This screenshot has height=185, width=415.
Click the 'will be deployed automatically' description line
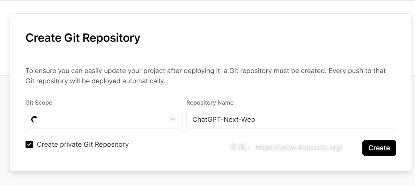(x=95, y=81)
